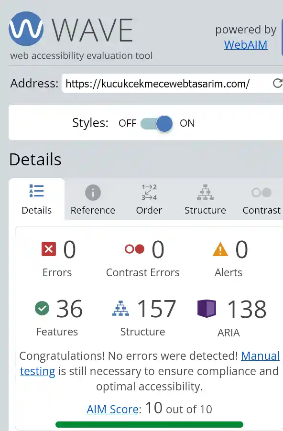Toggle the Styles on/off switch
The width and height of the screenshot is (283, 431).
click(156, 123)
